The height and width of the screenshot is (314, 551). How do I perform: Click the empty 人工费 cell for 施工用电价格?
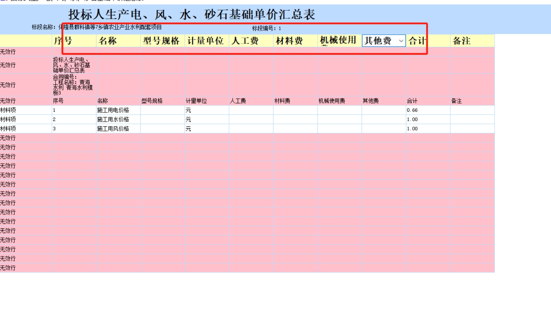tap(251, 110)
